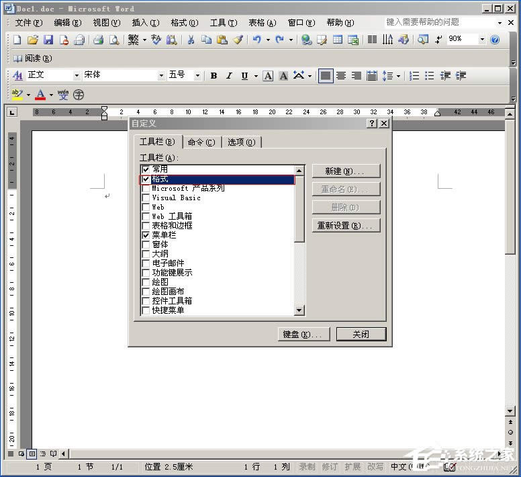Type in the help question search box

pyautogui.click(x=440, y=23)
